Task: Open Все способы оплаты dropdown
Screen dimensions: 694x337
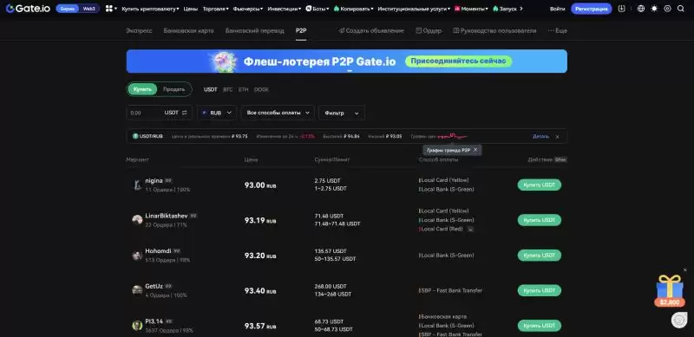Action: (278, 113)
